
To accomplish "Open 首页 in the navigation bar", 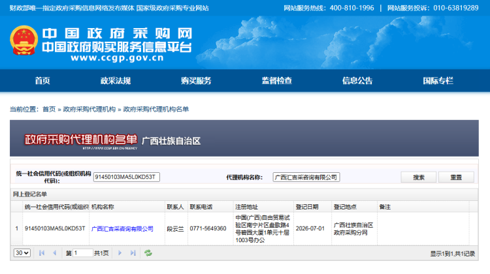I will coord(42,81).
